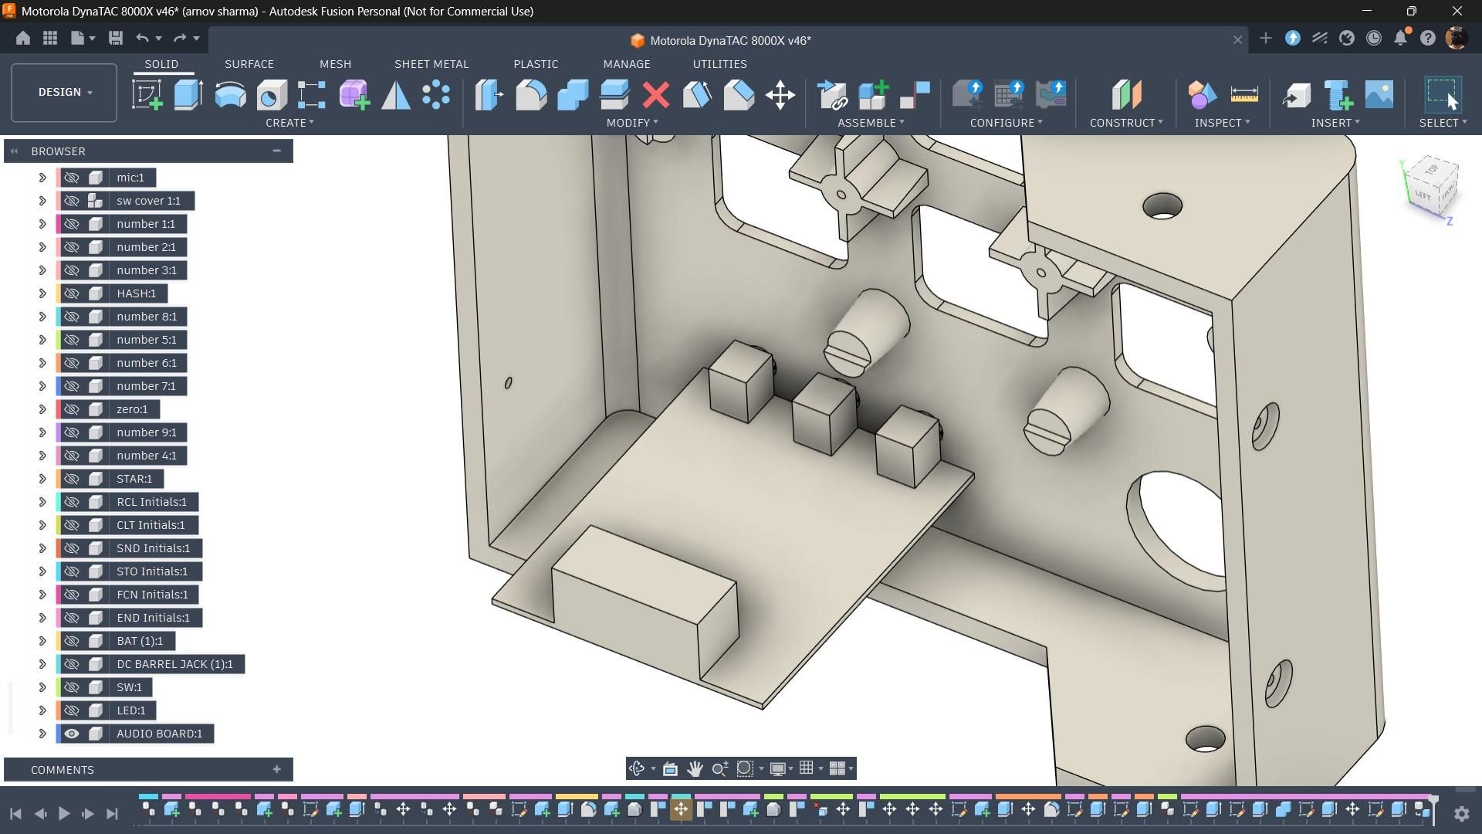The image size is (1482, 834).
Task: Activate the window Select tool
Action: coord(1442,95)
